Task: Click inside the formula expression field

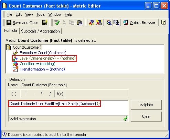Action: 68,108
